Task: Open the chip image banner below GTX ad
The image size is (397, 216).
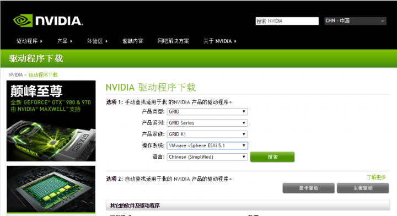Action: tap(51, 189)
